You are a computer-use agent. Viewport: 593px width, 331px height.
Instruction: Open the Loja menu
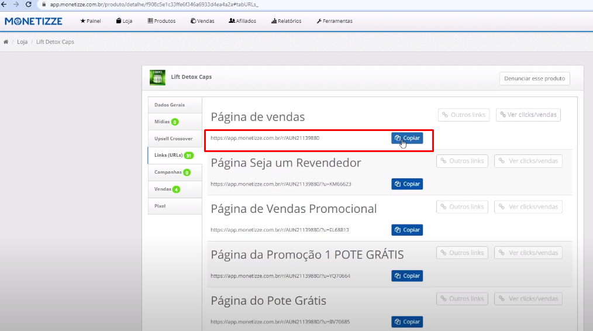tap(124, 21)
